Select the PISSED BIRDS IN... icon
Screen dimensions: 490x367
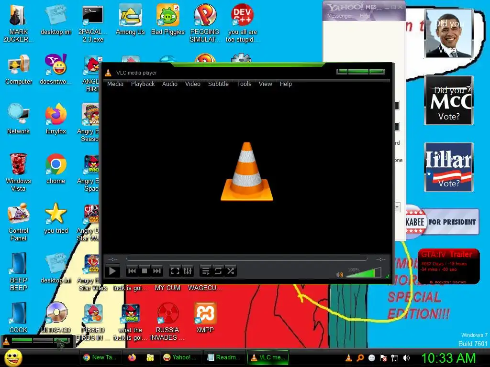[93, 322]
